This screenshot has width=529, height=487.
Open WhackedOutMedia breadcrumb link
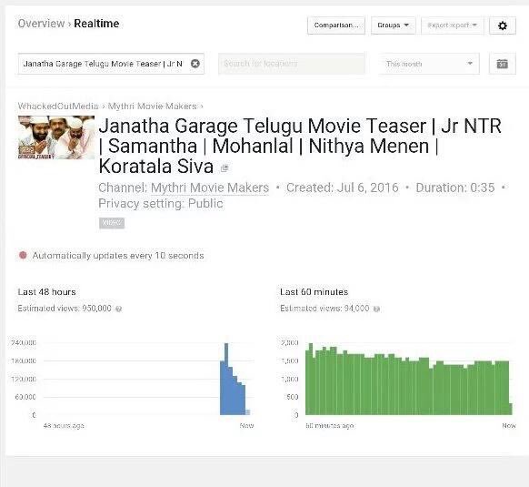click(58, 107)
